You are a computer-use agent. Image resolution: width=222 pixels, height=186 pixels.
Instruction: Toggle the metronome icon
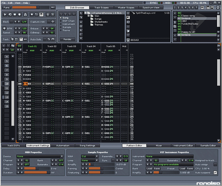click(x=25, y=14)
